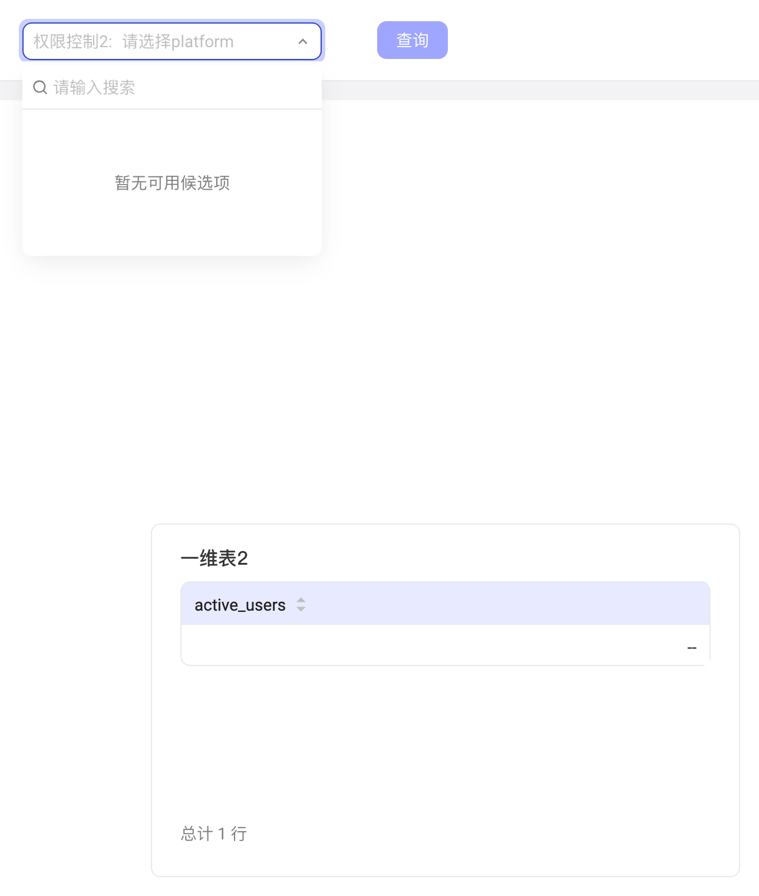Select the active_users column header text
The width and height of the screenshot is (759, 896).
coord(240,605)
